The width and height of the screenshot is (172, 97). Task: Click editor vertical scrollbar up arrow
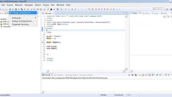[126, 16]
